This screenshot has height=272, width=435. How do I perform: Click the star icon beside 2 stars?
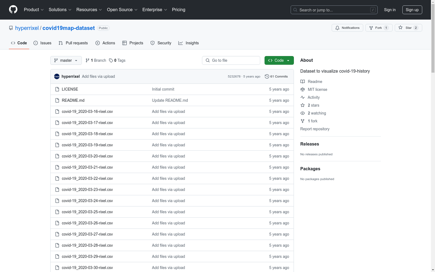pos(303,105)
